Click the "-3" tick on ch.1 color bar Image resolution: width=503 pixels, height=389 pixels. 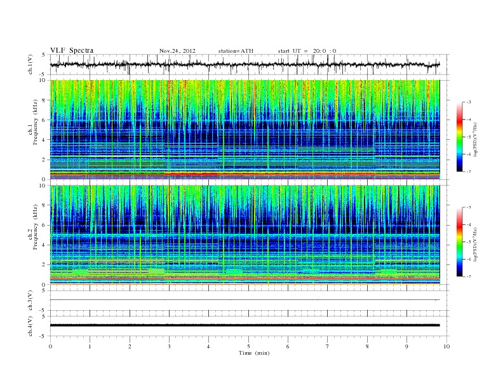click(468, 102)
